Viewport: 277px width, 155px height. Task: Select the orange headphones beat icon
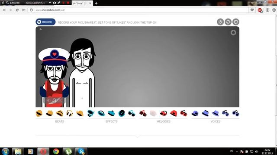[70, 113]
